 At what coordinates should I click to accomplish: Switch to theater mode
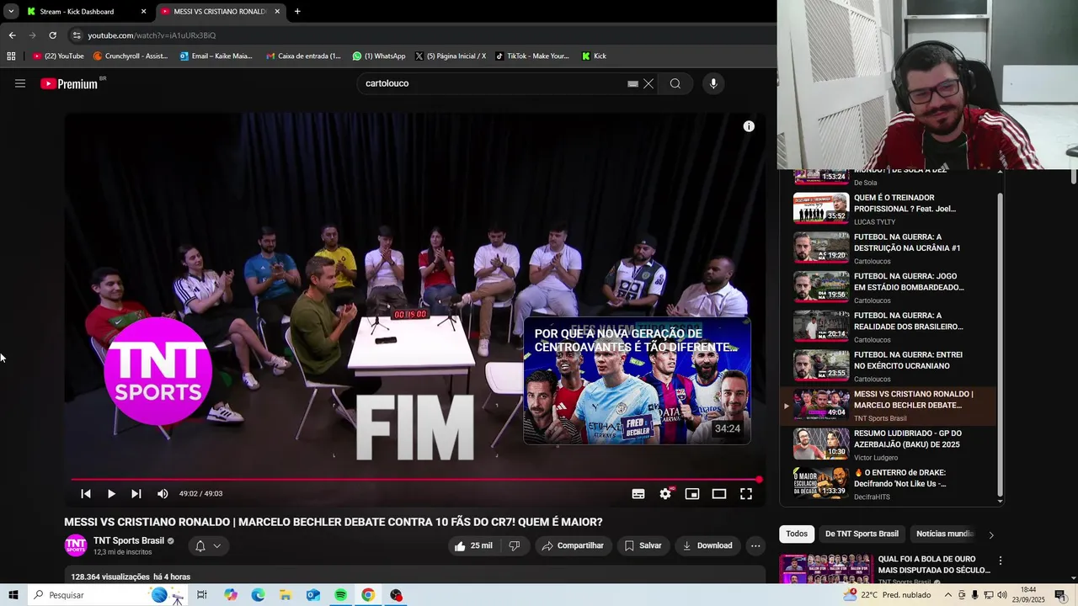[719, 494]
